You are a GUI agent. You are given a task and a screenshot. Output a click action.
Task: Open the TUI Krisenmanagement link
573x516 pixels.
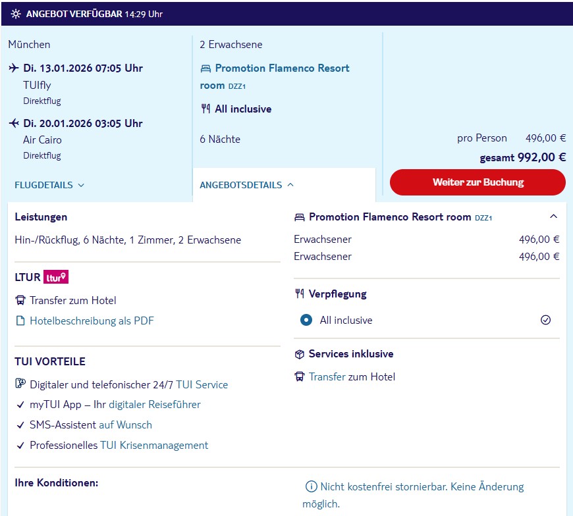pyautogui.click(x=154, y=445)
